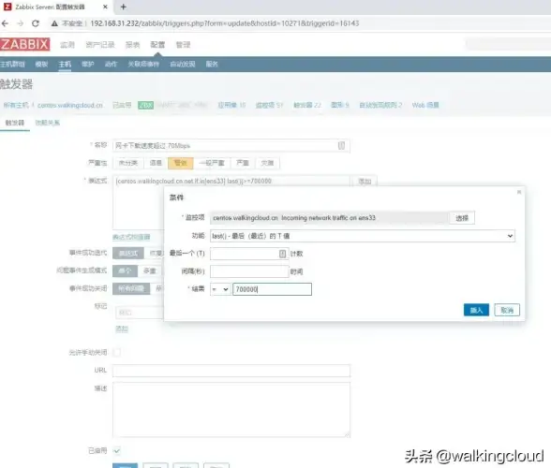Image resolution: width=551 pixels, height=468 pixels.
Task: Toggle 允许手动关闭 checkbox
Action: pos(117,352)
